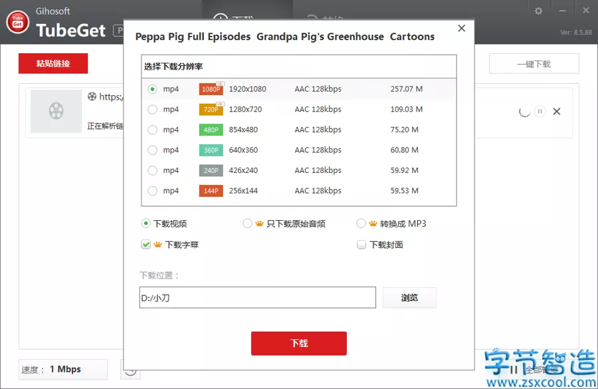This screenshot has height=389, width=598.
Task: Click the green 480P quality badge
Action: coord(211,130)
